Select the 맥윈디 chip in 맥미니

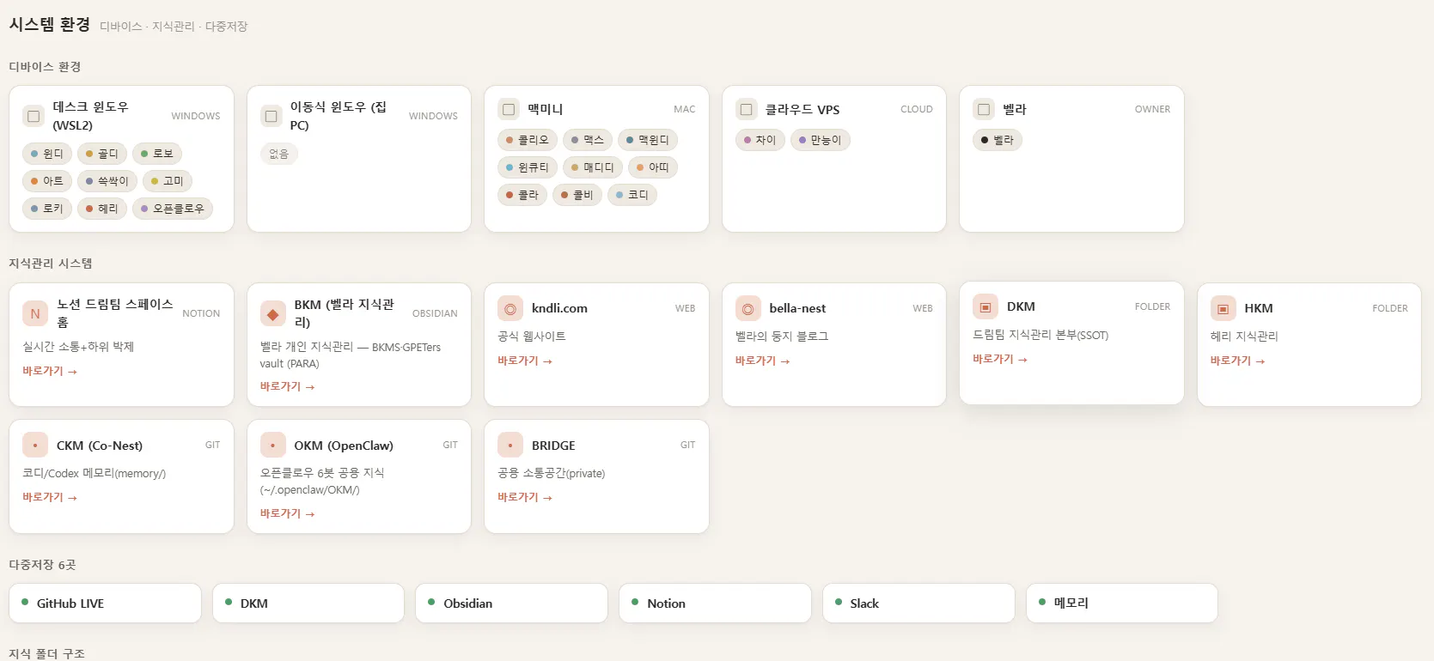click(648, 140)
